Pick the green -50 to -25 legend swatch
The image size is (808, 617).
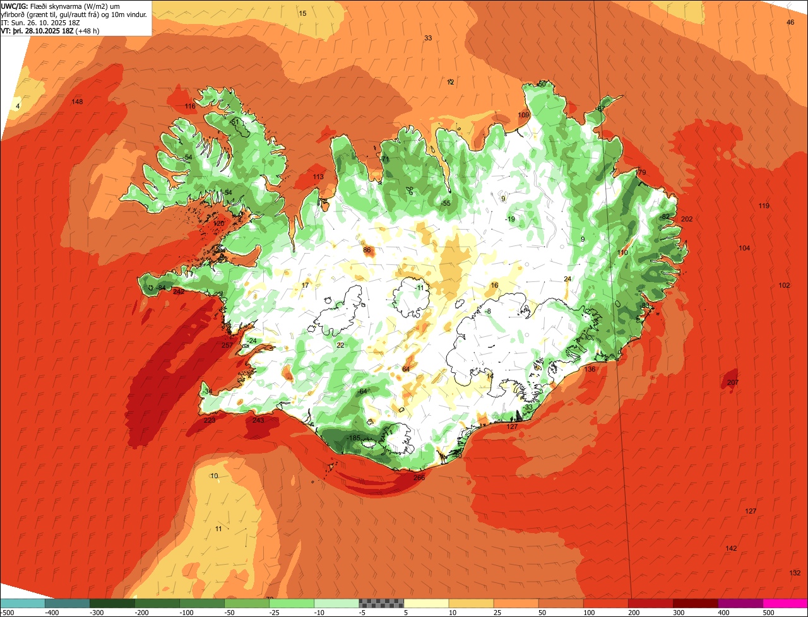point(247,603)
